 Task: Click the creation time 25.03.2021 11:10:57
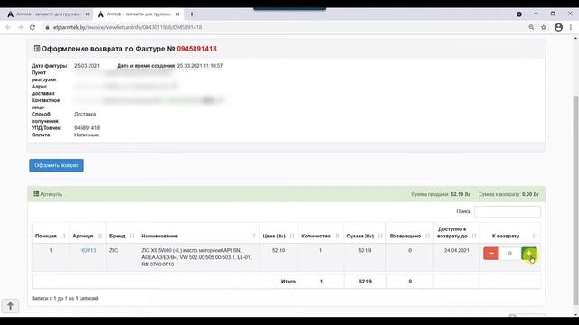click(x=200, y=66)
